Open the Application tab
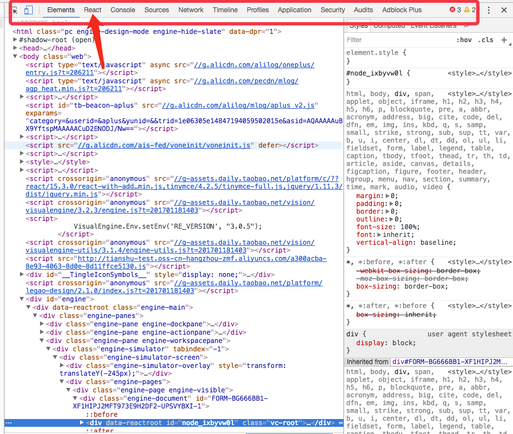The width and height of the screenshot is (513, 434). pyautogui.click(x=295, y=10)
